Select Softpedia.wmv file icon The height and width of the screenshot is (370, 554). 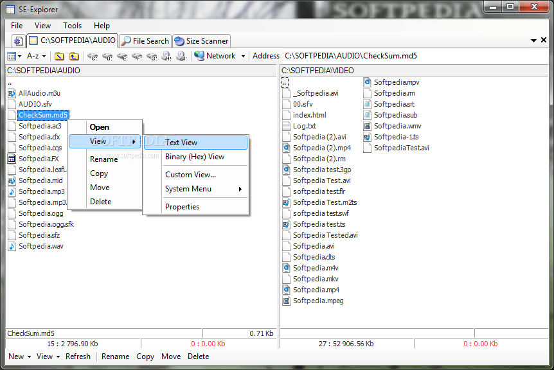[367, 126]
